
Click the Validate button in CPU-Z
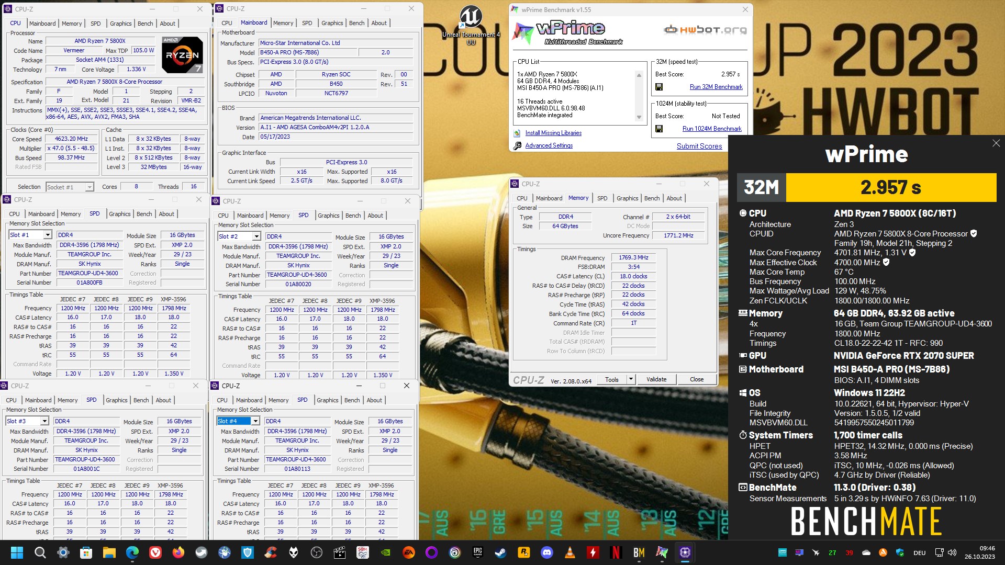(656, 379)
